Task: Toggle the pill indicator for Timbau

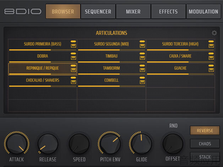Action: (x=142, y=54)
